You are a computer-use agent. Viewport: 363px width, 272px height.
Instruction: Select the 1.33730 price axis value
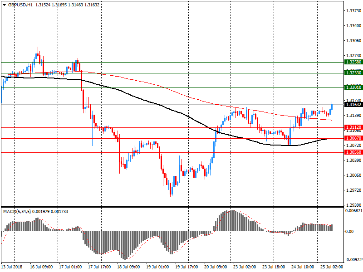[353, 10]
